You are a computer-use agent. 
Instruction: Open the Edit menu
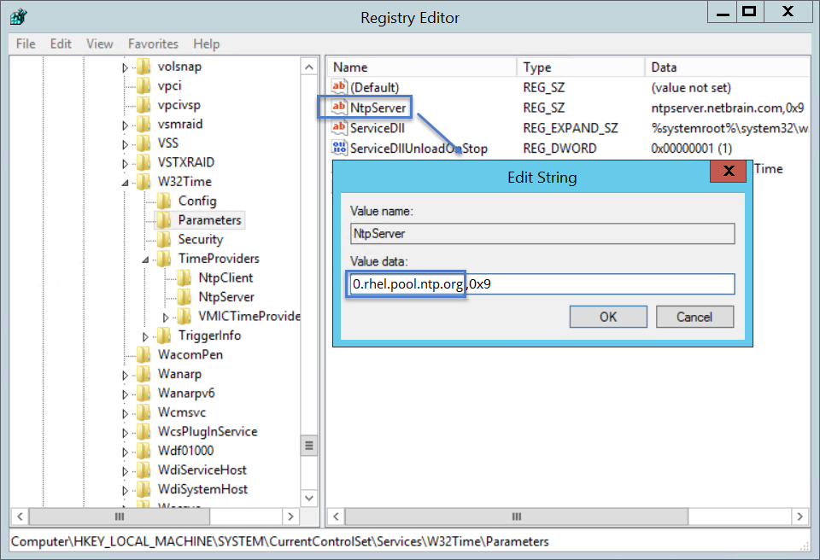pyautogui.click(x=61, y=44)
